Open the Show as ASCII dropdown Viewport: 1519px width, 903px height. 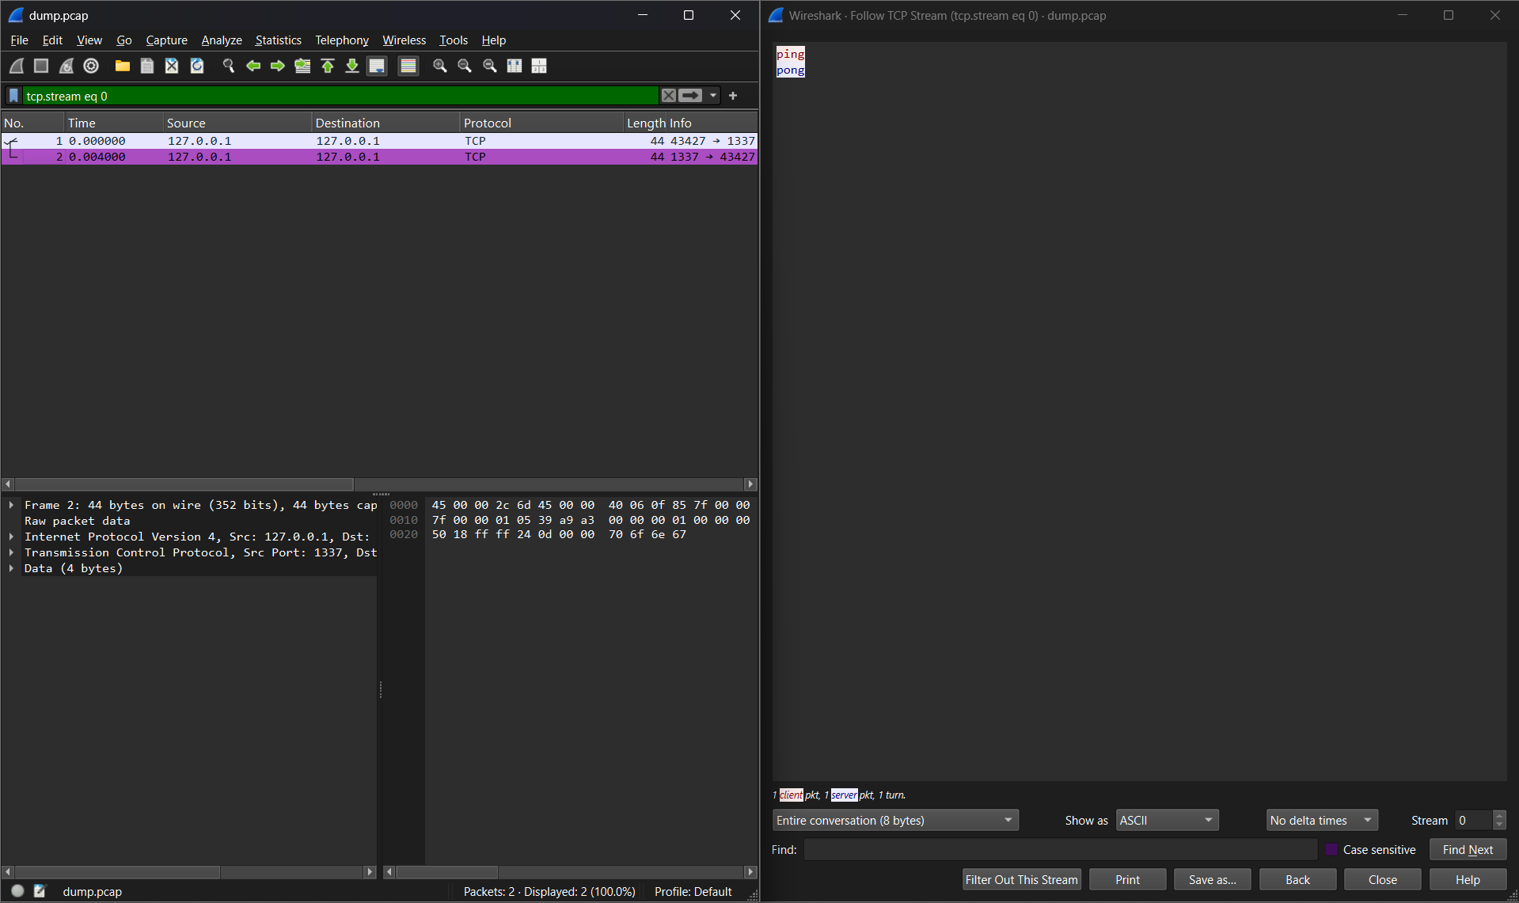point(1168,821)
